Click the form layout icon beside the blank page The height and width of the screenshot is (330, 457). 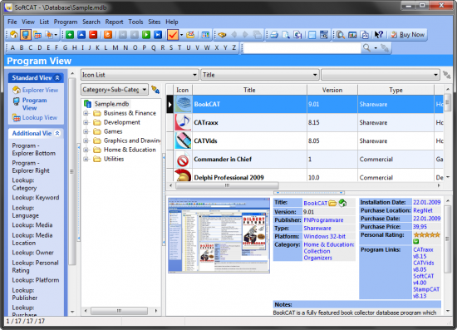coord(324,35)
